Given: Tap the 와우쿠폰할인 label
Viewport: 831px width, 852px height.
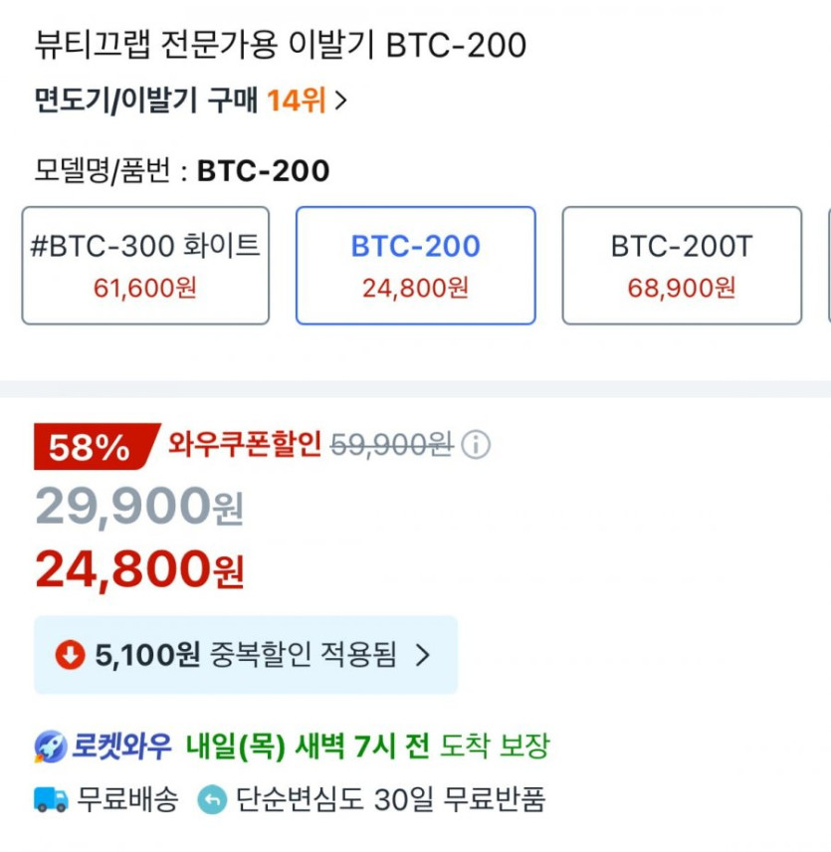Looking at the screenshot, I should tap(245, 445).
